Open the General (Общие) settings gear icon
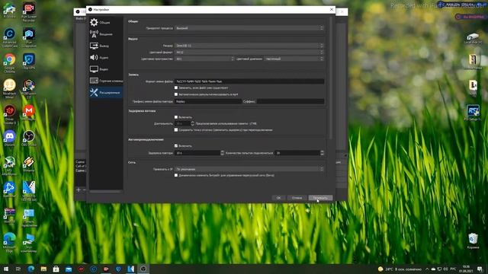The width and height of the screenshot is (488, 274). pyautogui.click(x=94, y=22)
